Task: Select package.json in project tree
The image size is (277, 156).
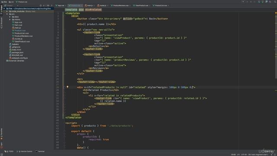Action: [16, 52]
